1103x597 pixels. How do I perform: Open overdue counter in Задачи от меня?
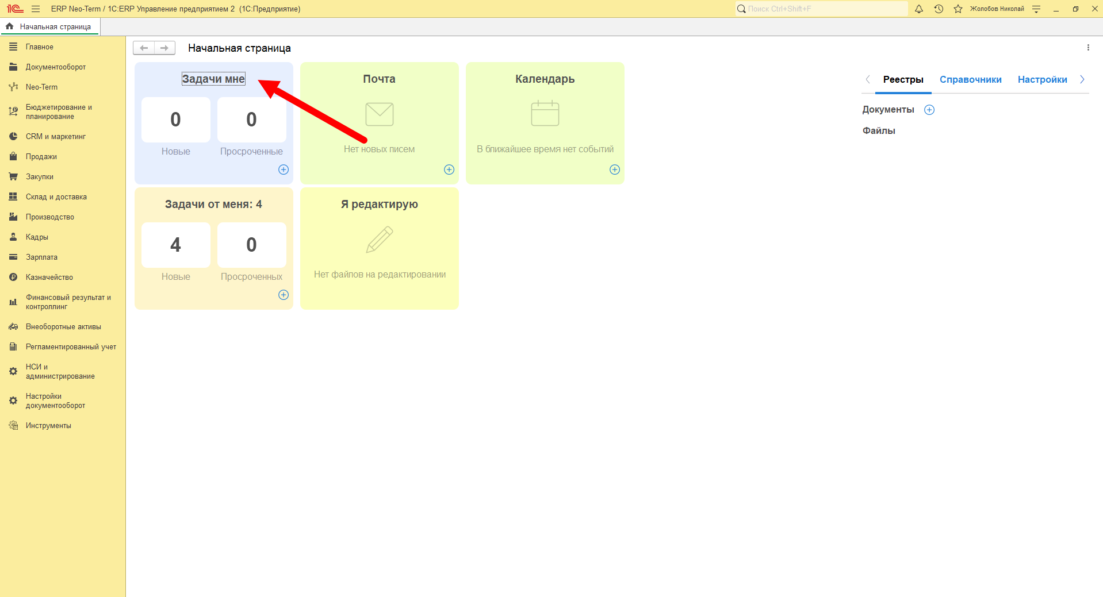(x=252, y=245)
